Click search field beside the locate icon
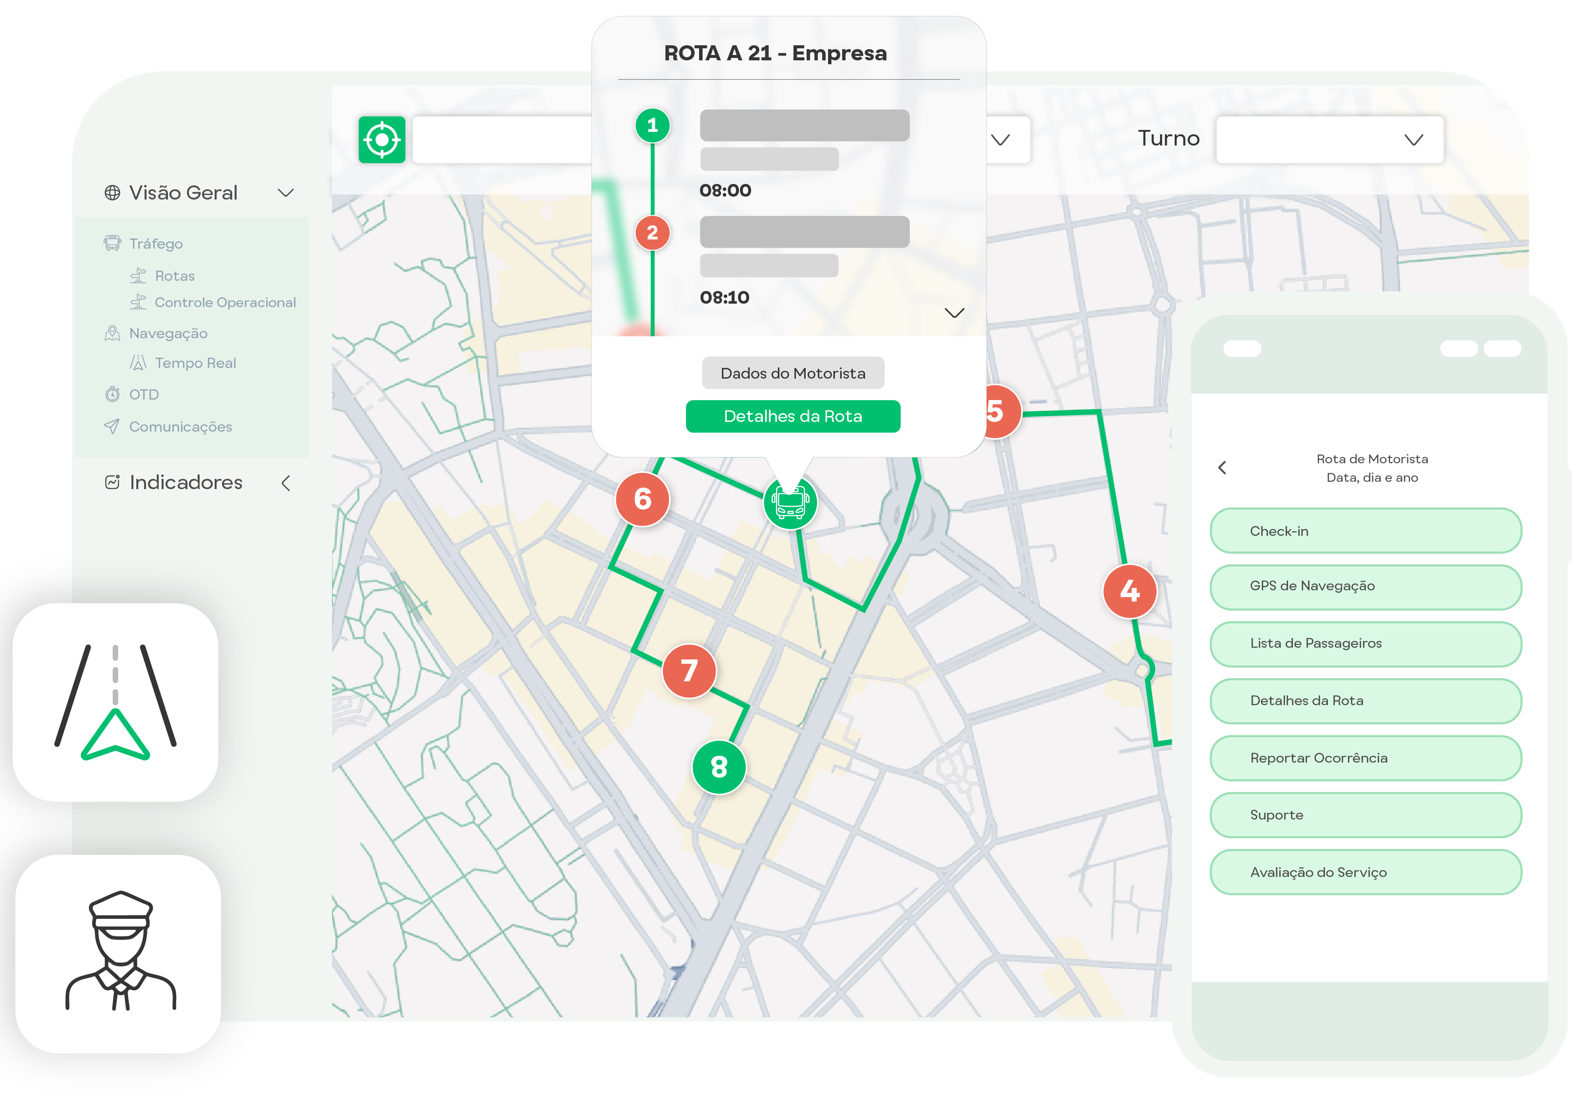 502,140
